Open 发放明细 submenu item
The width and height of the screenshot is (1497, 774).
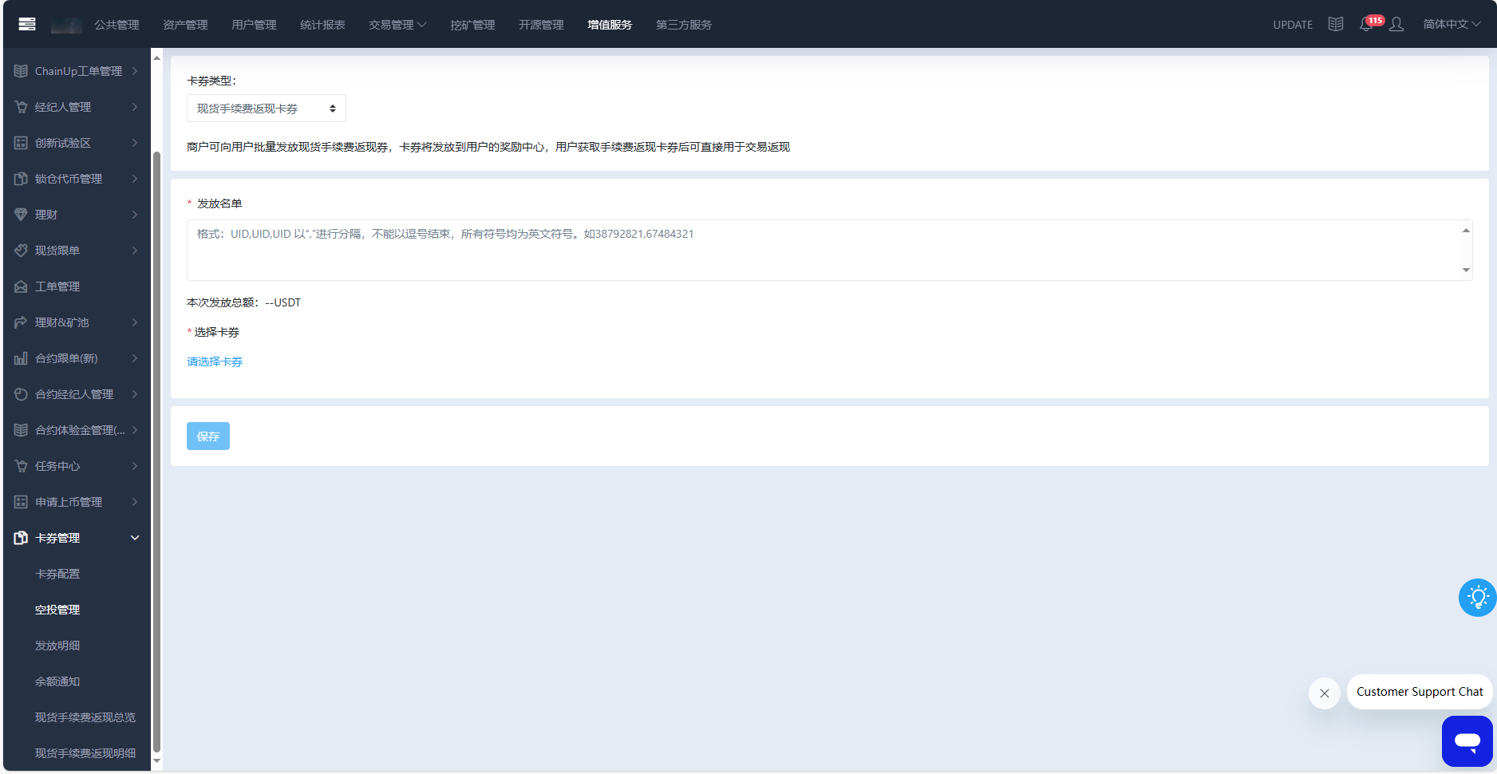coord(57,646)
